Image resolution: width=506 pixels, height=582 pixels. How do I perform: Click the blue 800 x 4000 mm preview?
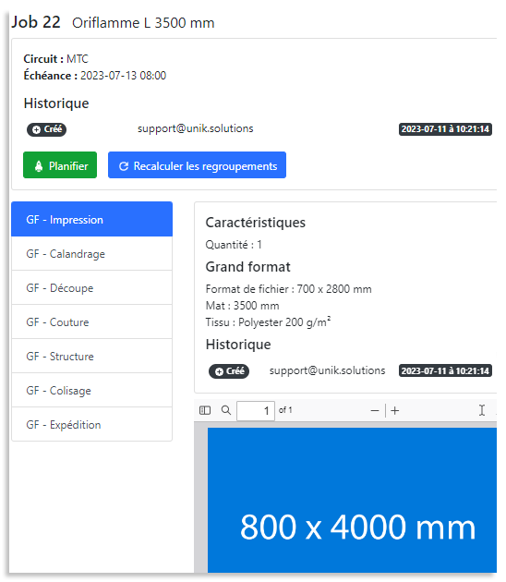352,500
